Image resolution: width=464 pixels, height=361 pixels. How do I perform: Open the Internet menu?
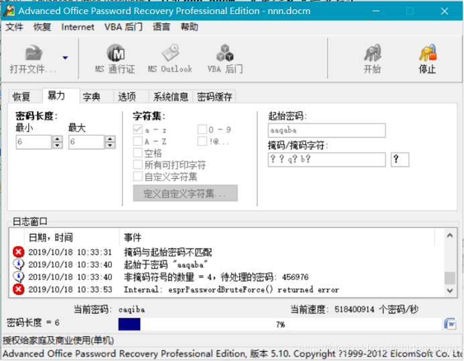tap(78, 27)
